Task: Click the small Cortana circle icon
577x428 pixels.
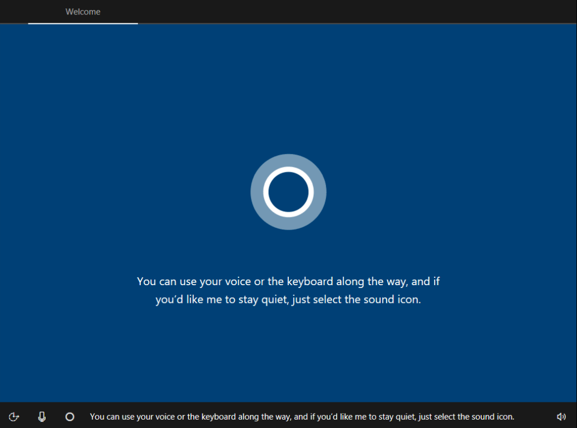Action: [70, 416]
